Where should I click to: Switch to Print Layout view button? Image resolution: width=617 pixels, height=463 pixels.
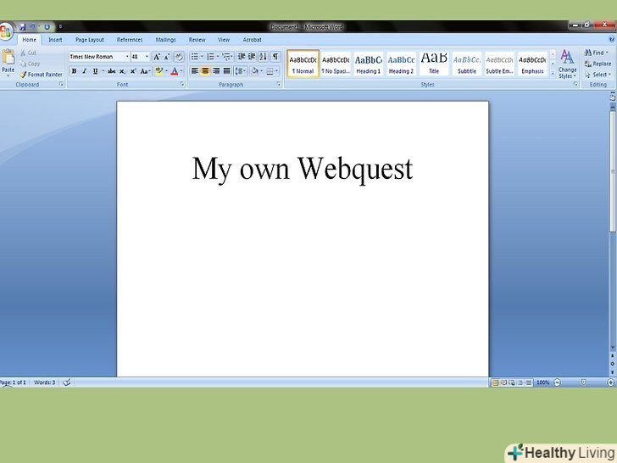[496, 382]
